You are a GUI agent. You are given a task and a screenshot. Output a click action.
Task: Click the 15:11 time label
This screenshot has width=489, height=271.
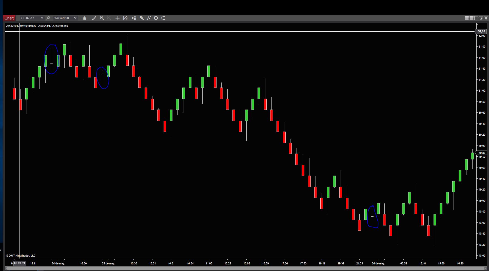[33, 263]
